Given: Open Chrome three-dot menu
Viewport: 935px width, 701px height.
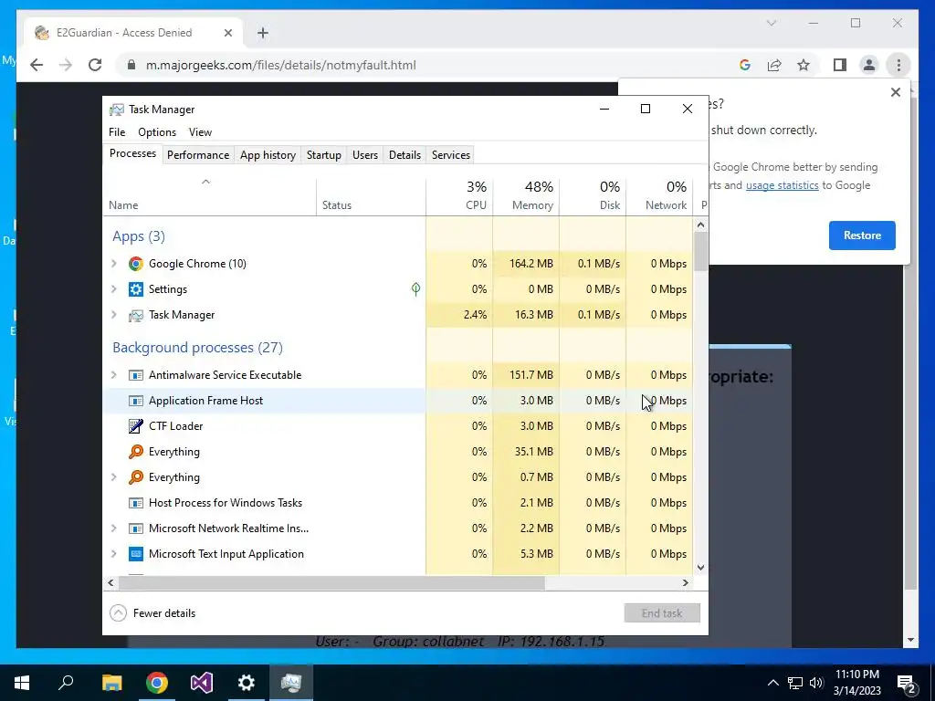Looking at the screenshot, I should tap(898, 65).
